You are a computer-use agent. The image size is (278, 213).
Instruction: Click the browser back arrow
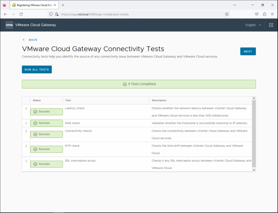click(x=5, y=14)
